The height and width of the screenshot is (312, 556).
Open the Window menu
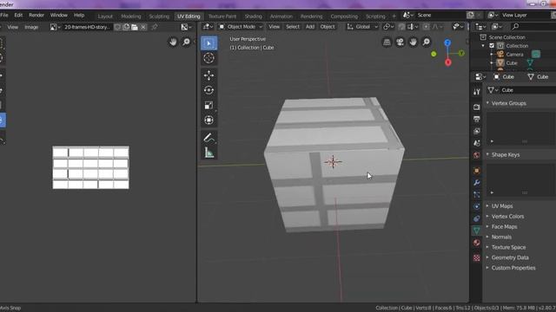coord(58,16)
